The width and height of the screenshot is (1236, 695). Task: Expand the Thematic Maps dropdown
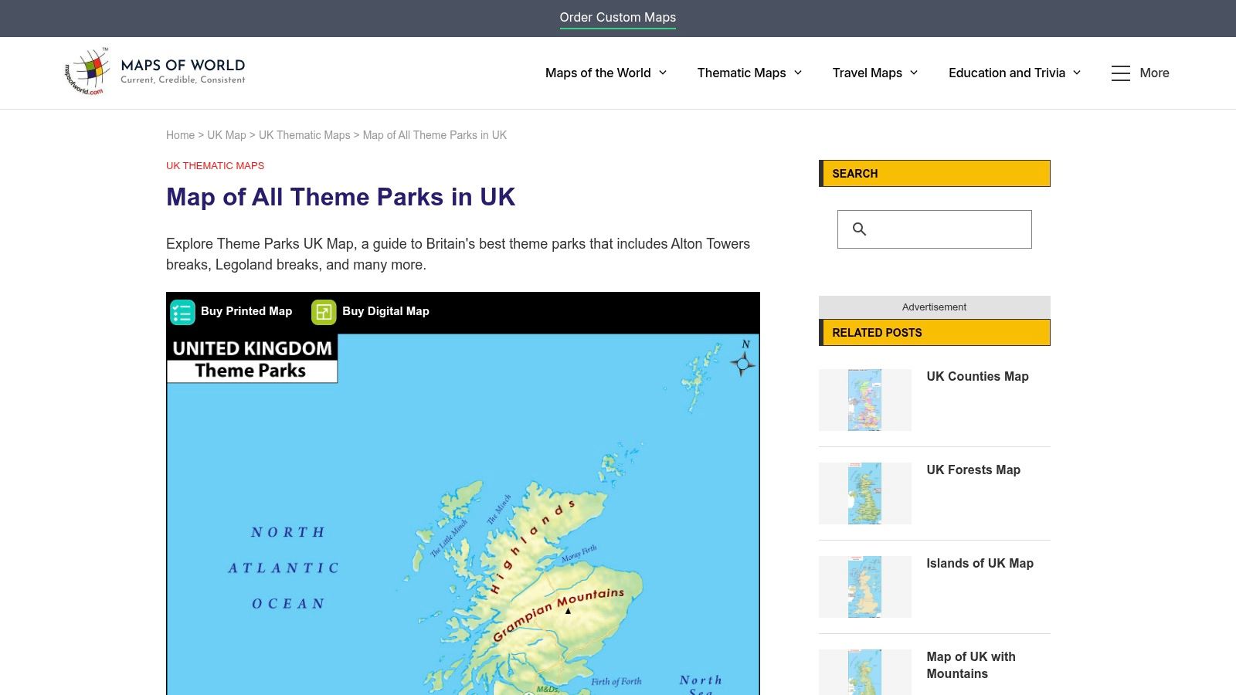click(749, 73)
